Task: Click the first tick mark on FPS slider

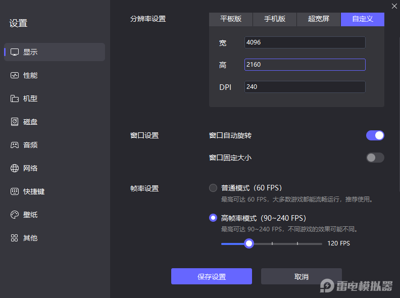Action: click(272, 243)
